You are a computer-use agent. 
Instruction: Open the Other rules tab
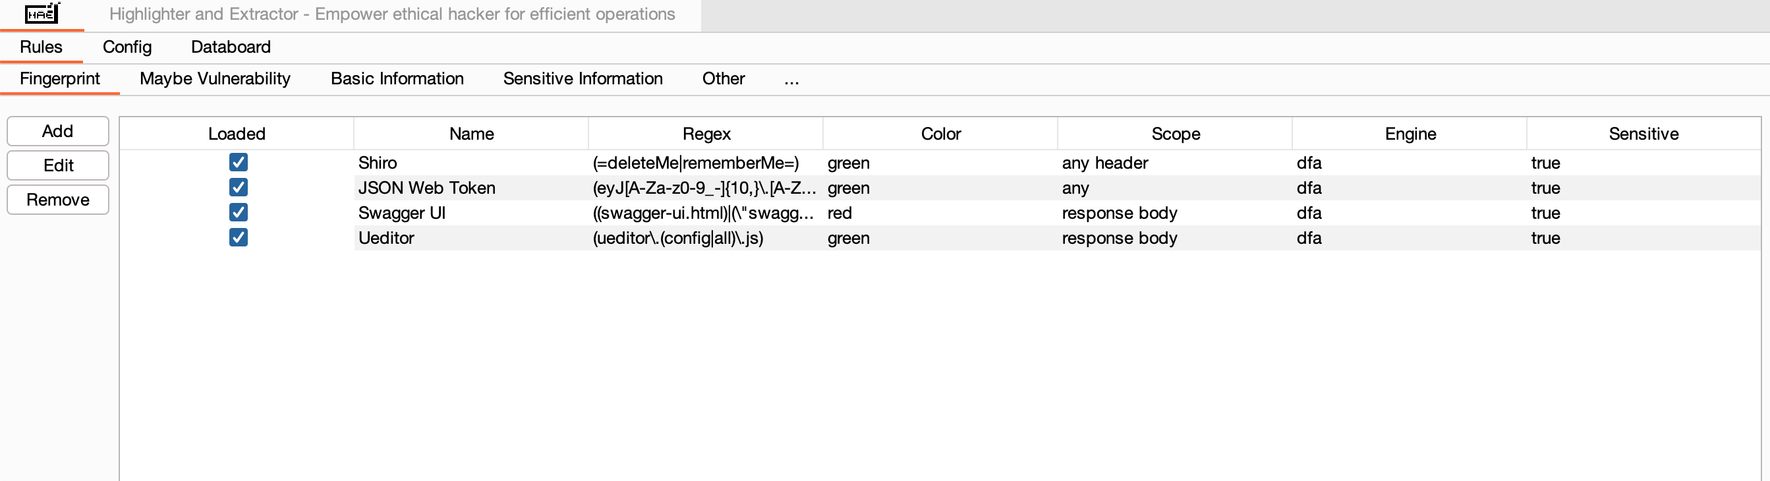pyautogui.click(x=723, y=79)
